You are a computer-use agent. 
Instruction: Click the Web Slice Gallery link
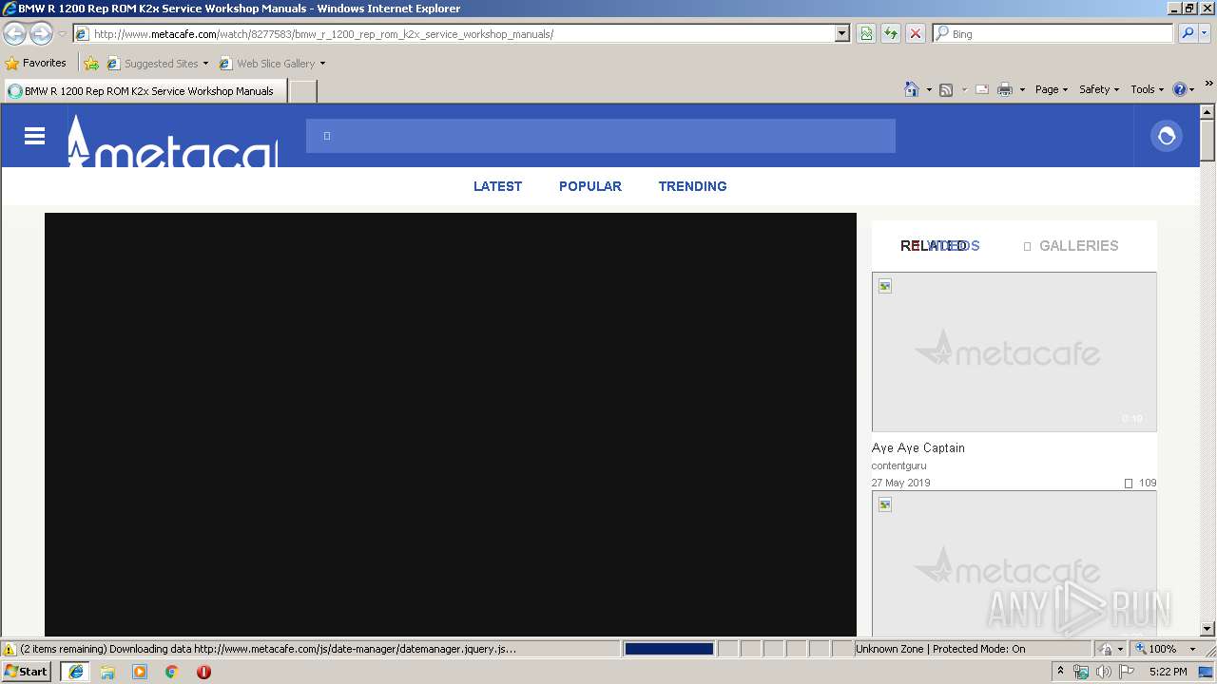276,64
